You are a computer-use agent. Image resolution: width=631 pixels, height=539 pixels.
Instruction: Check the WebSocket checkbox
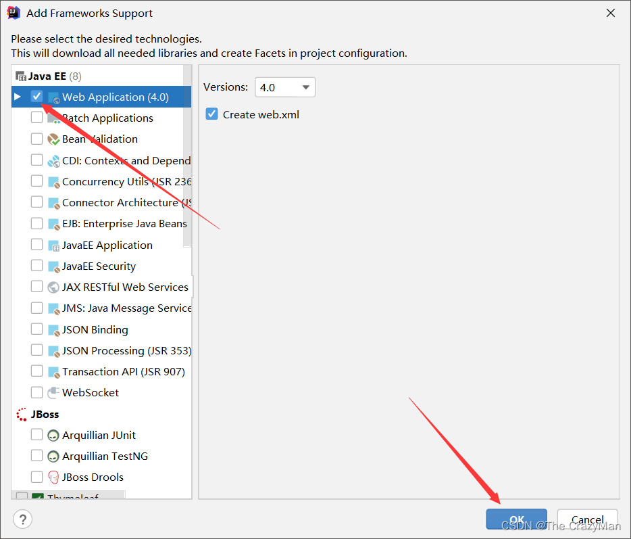click(36, 392)
